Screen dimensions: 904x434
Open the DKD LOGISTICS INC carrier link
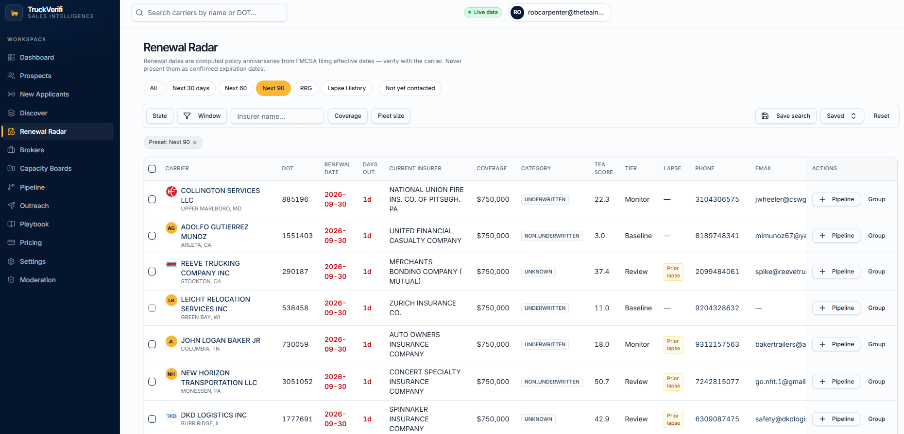coord(214,415)
